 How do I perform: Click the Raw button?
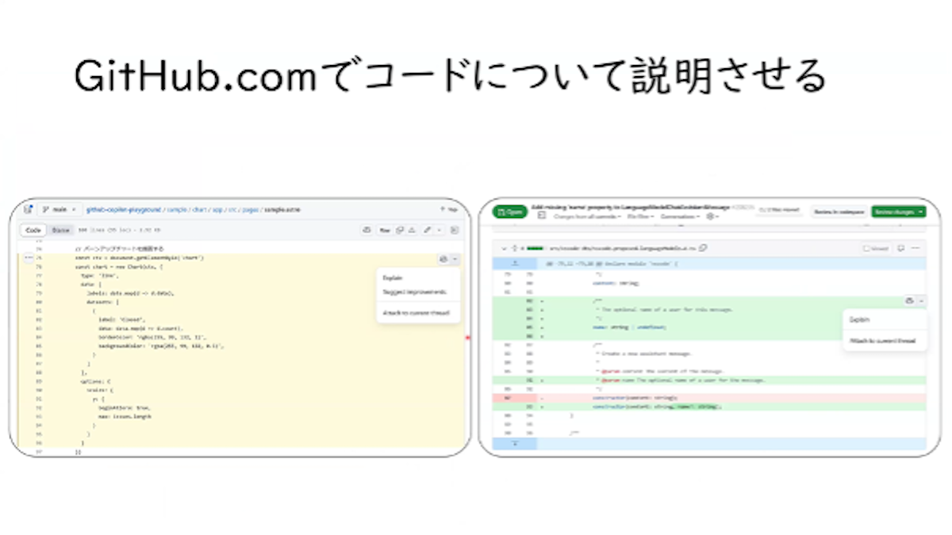(x=384, y=230)
